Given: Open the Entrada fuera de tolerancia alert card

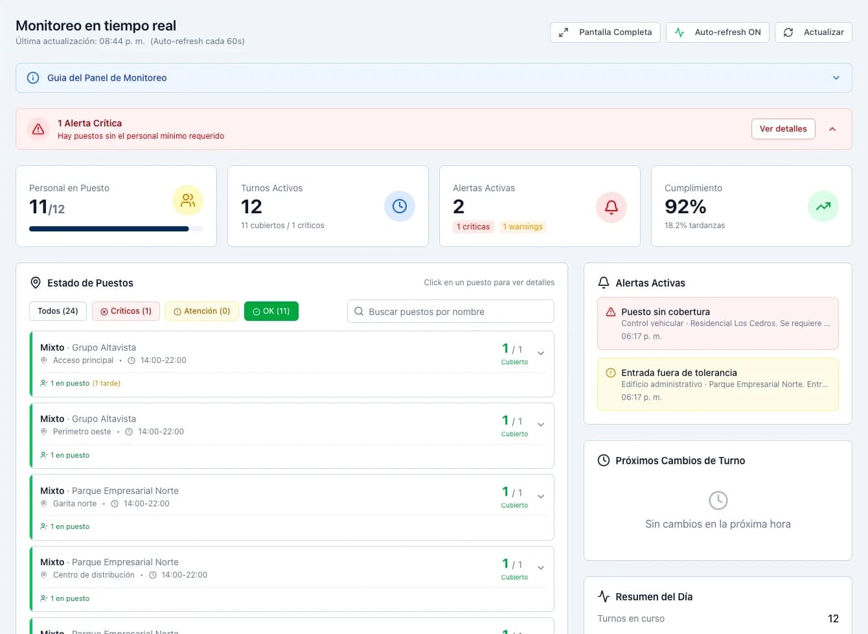Looking at the screenshot, I should 718,384.
